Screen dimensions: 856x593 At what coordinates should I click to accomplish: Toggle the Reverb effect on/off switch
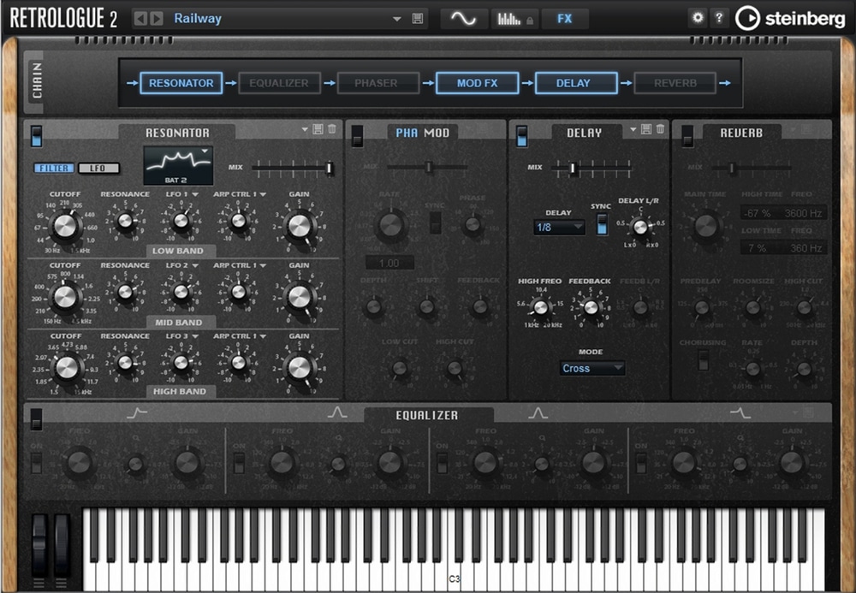click(687, 136)
